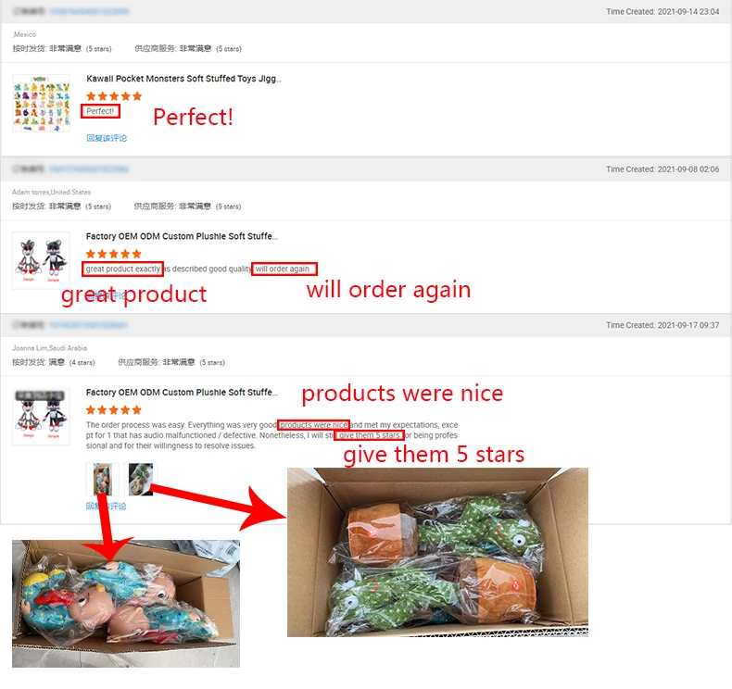The image size is (732, 689).
Task: Open the second small review photo of cactus toys
Action: click(141, 479)
